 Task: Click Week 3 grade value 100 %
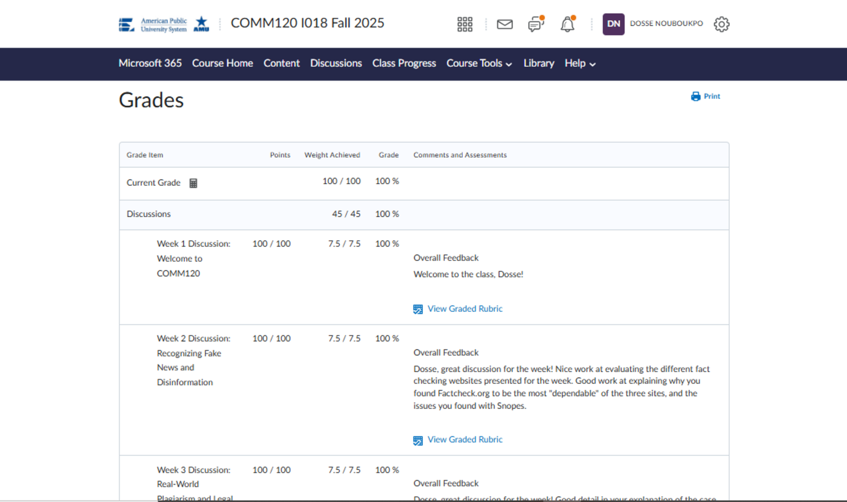tap(387, 470)
